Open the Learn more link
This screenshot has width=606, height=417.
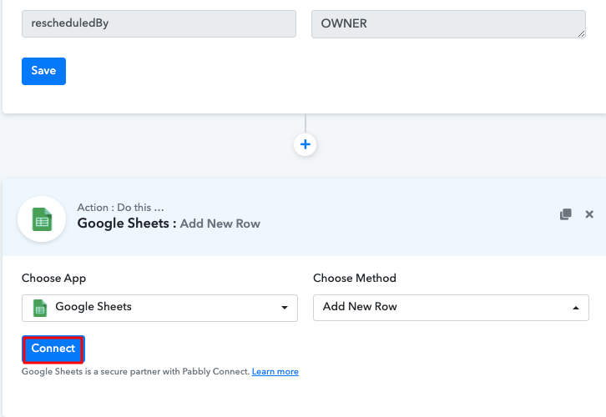275,371
